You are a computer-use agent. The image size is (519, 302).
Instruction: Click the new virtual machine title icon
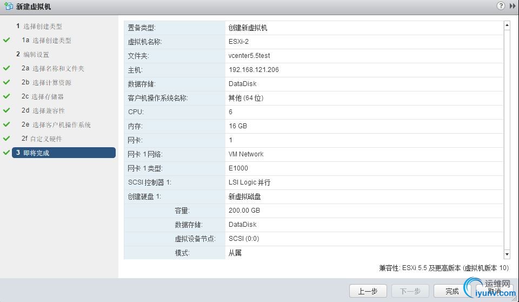(9, 6)
